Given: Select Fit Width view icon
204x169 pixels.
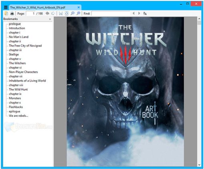Looking at the screenshot, I should (61, 13).
